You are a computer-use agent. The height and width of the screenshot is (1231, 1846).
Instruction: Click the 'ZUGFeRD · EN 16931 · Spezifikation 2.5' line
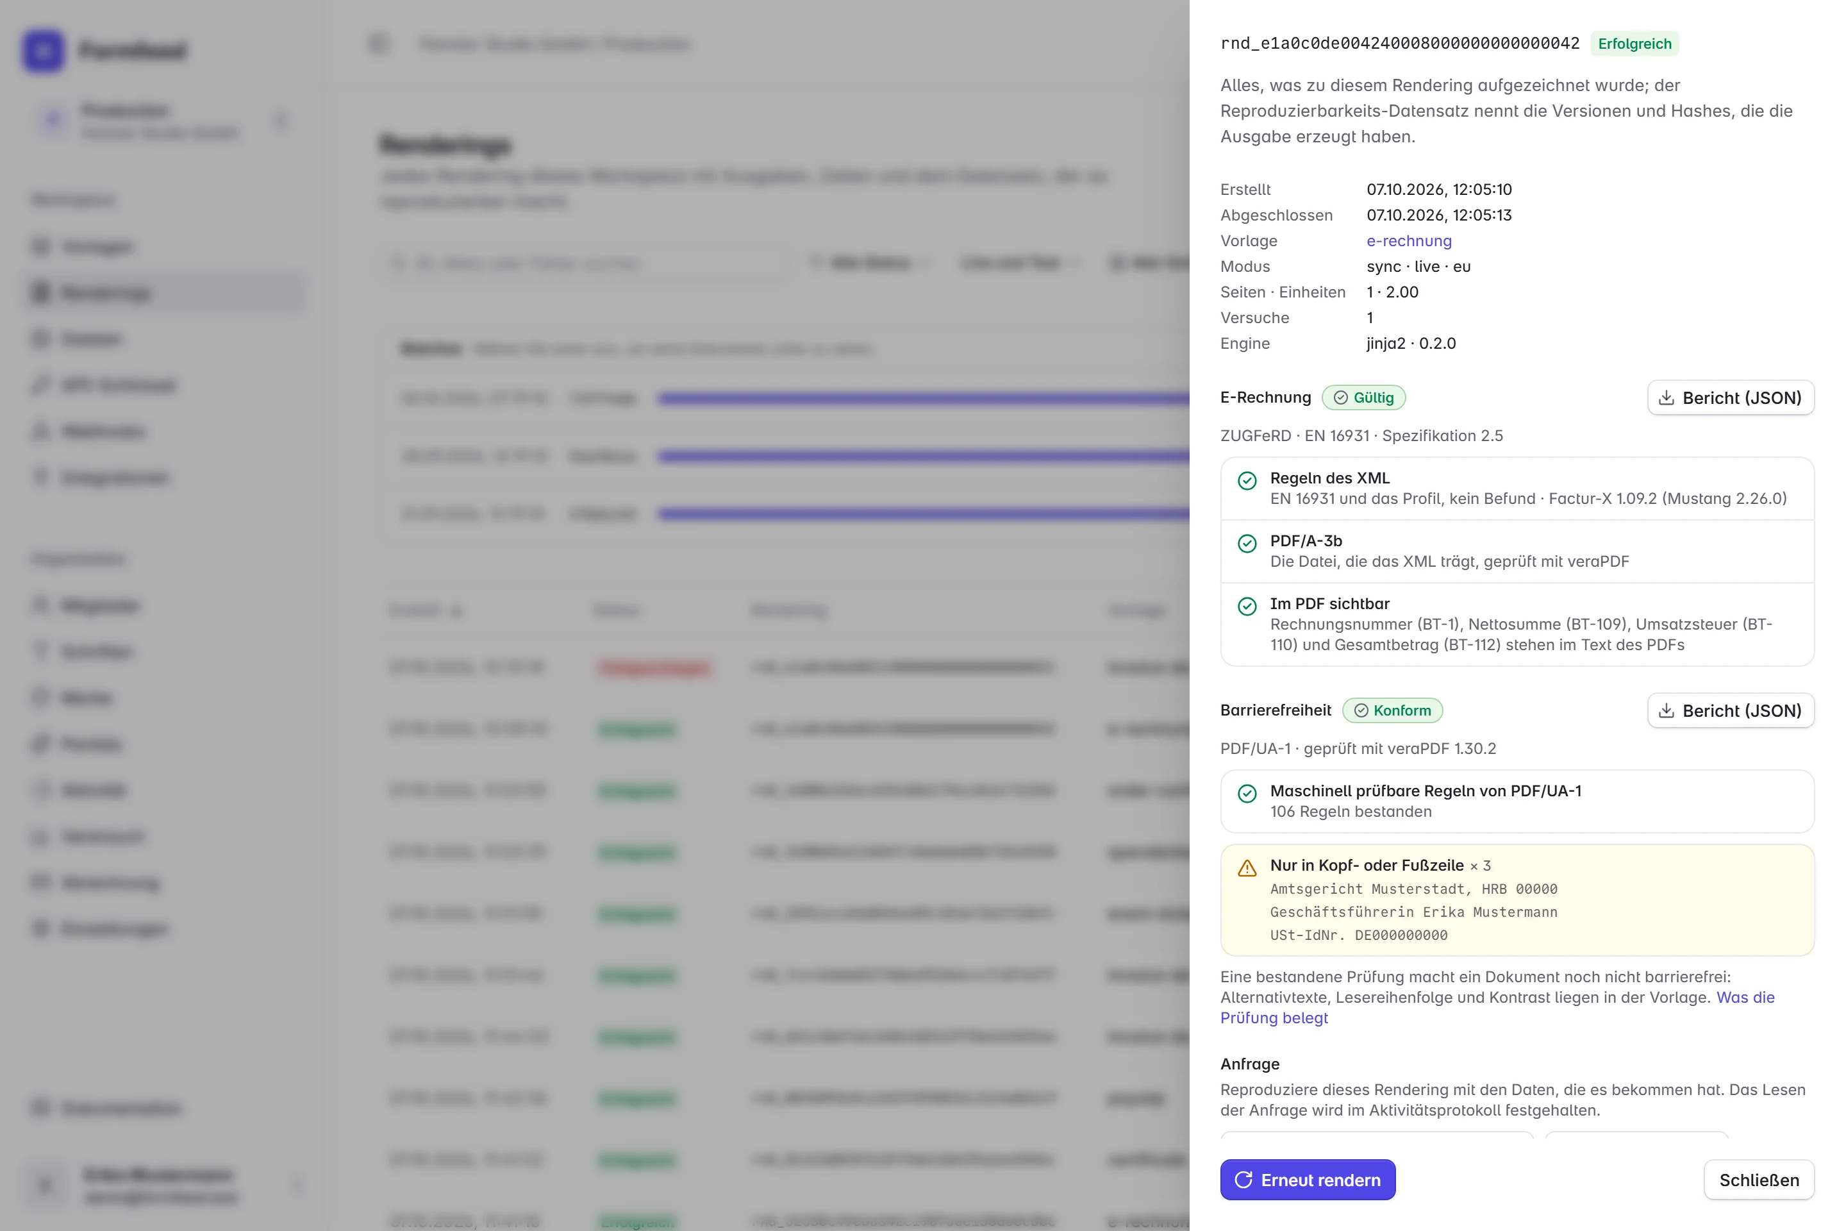[1361, 435]
